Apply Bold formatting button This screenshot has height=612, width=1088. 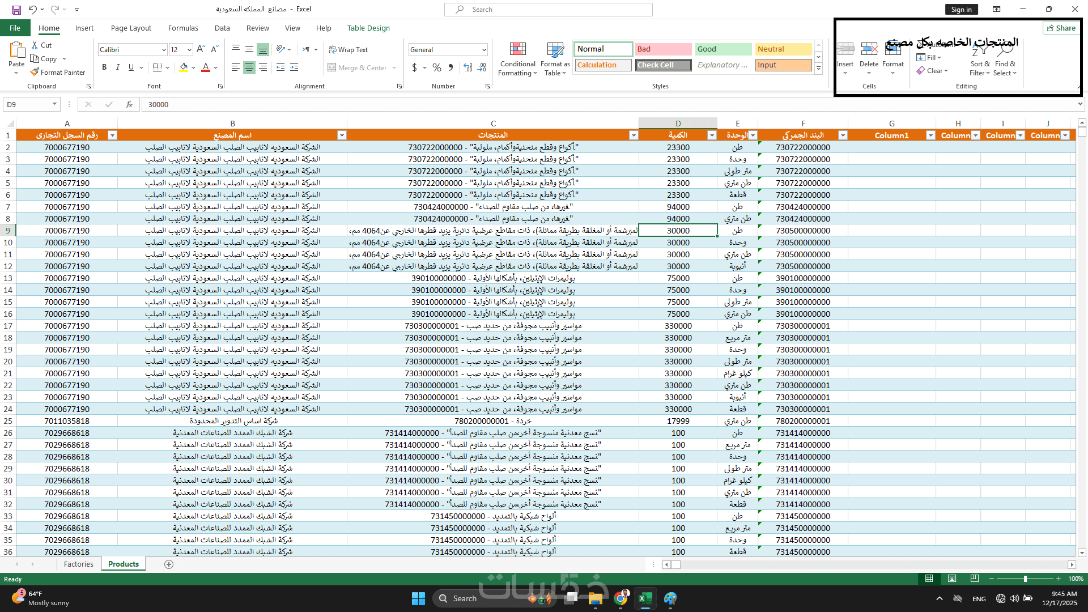point(104,67)
